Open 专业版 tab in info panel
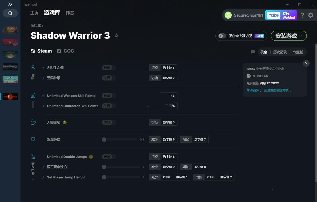 [298, 52]
